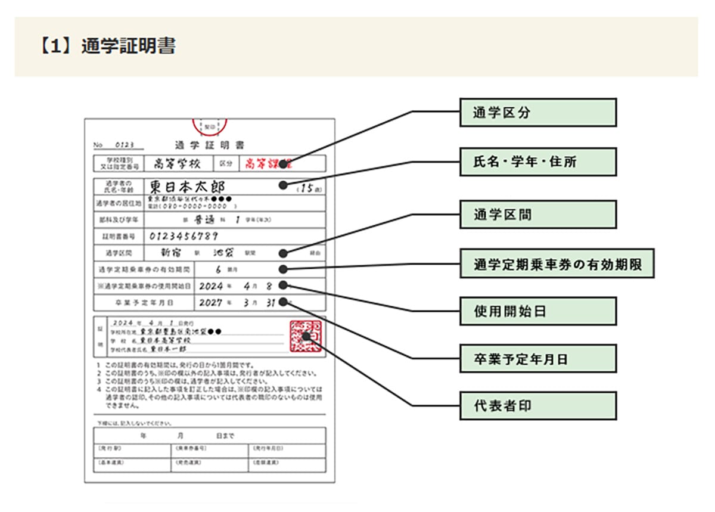Select the 氏名・学年・住所 label box
Screen dimensions: 715x512
click(538, 162)
